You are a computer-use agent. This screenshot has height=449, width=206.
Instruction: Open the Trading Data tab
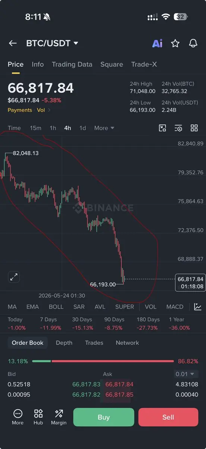pyautogui.click(x=72, y=64)
